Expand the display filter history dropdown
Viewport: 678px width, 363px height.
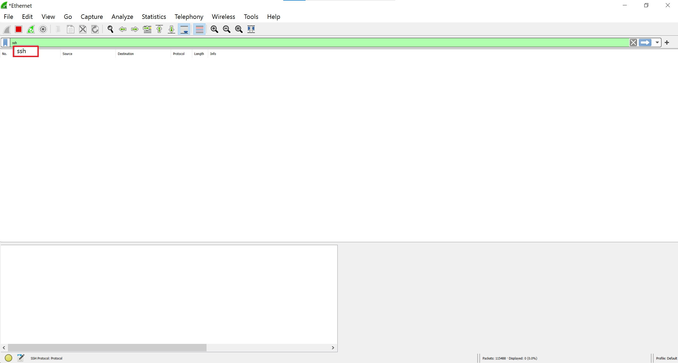pyautogui.click(x=657, y=42)
